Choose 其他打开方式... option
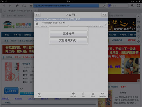The width and height of the screenshot is (142, 107). point(68,41)
